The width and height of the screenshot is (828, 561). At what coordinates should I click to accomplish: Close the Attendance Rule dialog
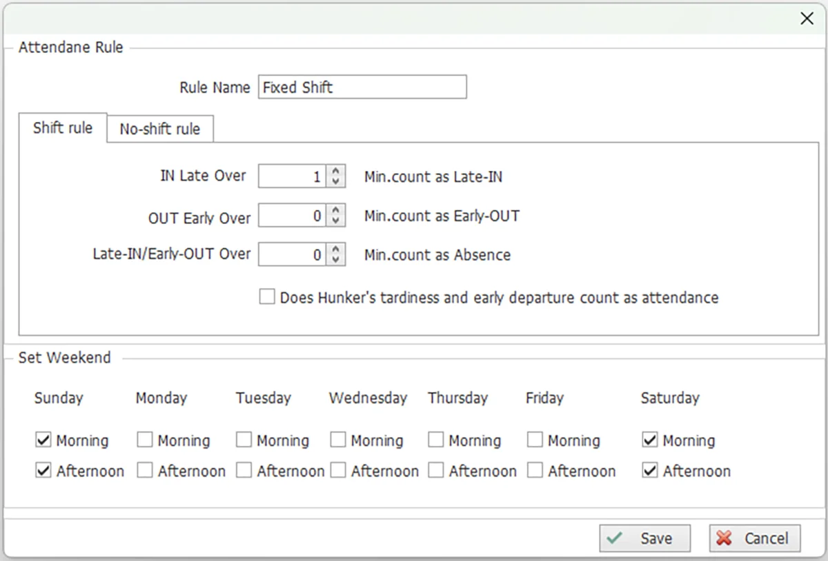[x=807, y=19]
